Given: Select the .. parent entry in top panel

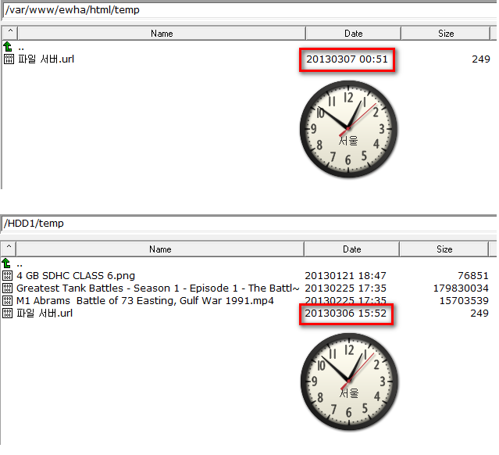Looking at the screenshot, I should 21,48.
